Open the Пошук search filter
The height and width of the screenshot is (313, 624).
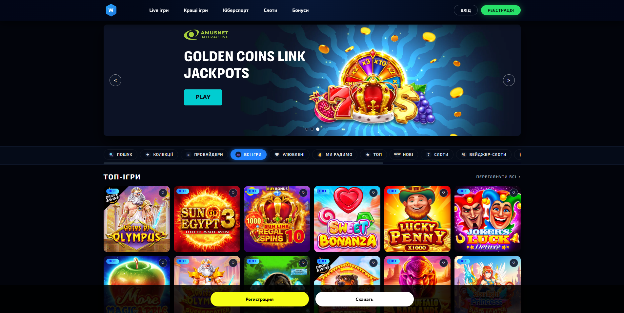click(x=120, y=155)
